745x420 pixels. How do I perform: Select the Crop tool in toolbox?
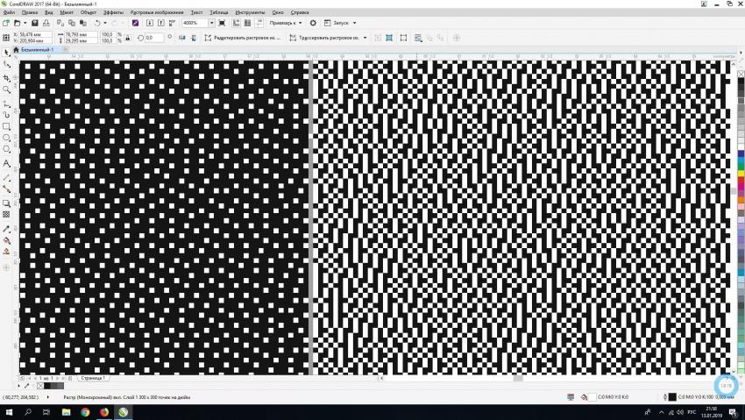pos(7,77)
